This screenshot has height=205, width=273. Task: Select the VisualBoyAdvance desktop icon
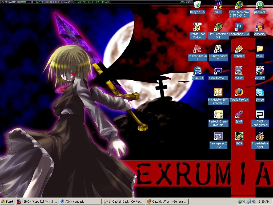[x=218, y=73]
